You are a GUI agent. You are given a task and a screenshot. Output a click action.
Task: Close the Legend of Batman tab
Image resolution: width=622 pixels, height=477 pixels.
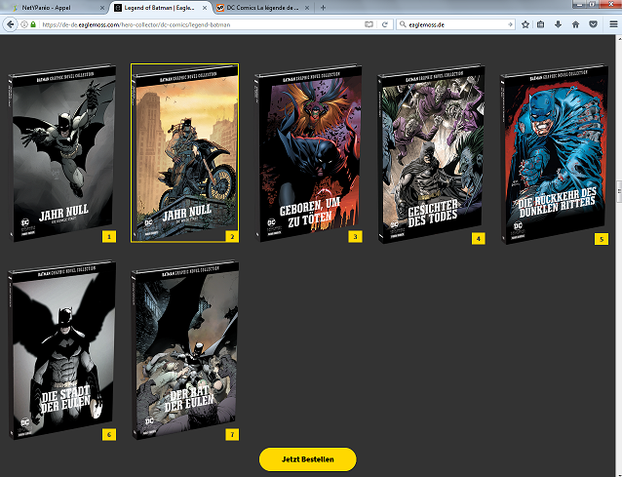pos(205,8)
